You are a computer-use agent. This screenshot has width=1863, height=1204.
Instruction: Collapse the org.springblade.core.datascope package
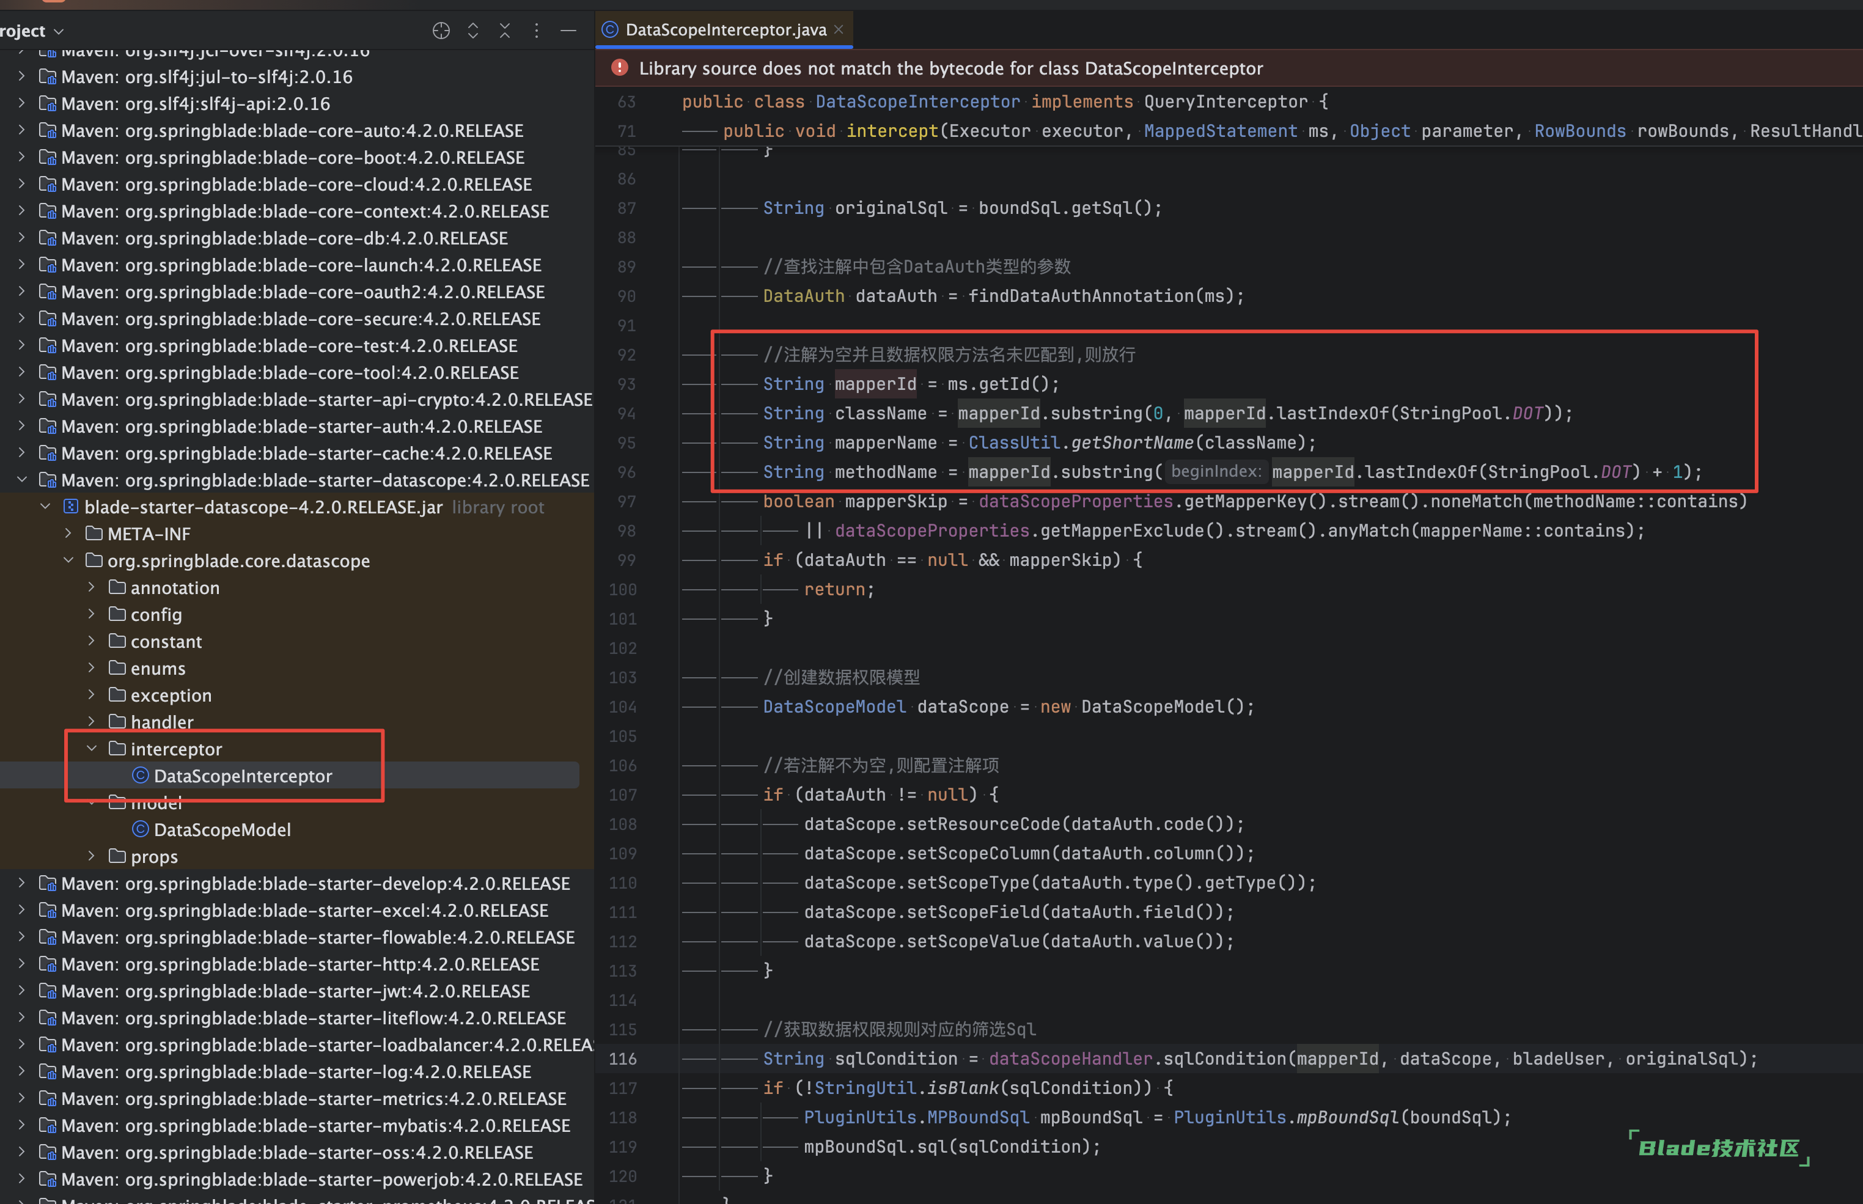coord(68,560)
